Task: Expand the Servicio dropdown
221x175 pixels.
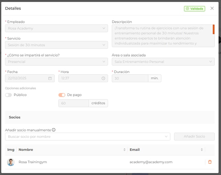Action: tap(56, 45)
